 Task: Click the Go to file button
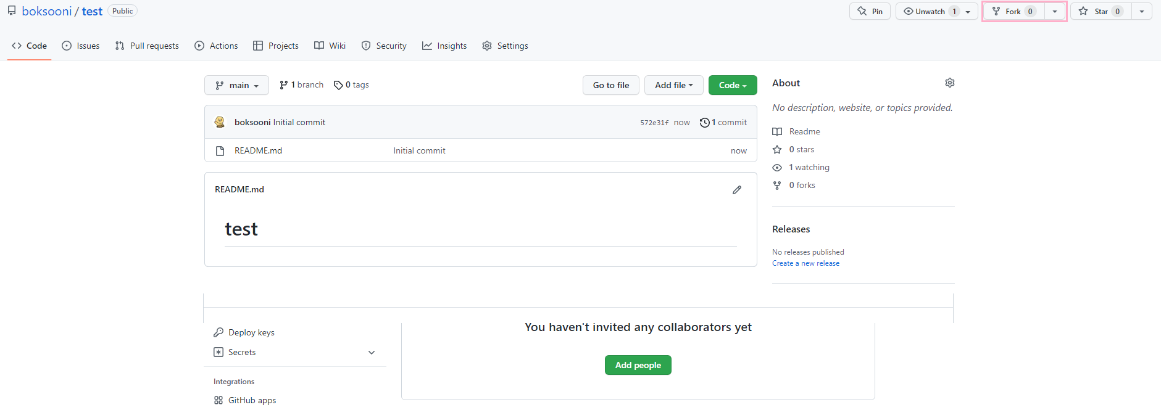click(x=611, y=85)
